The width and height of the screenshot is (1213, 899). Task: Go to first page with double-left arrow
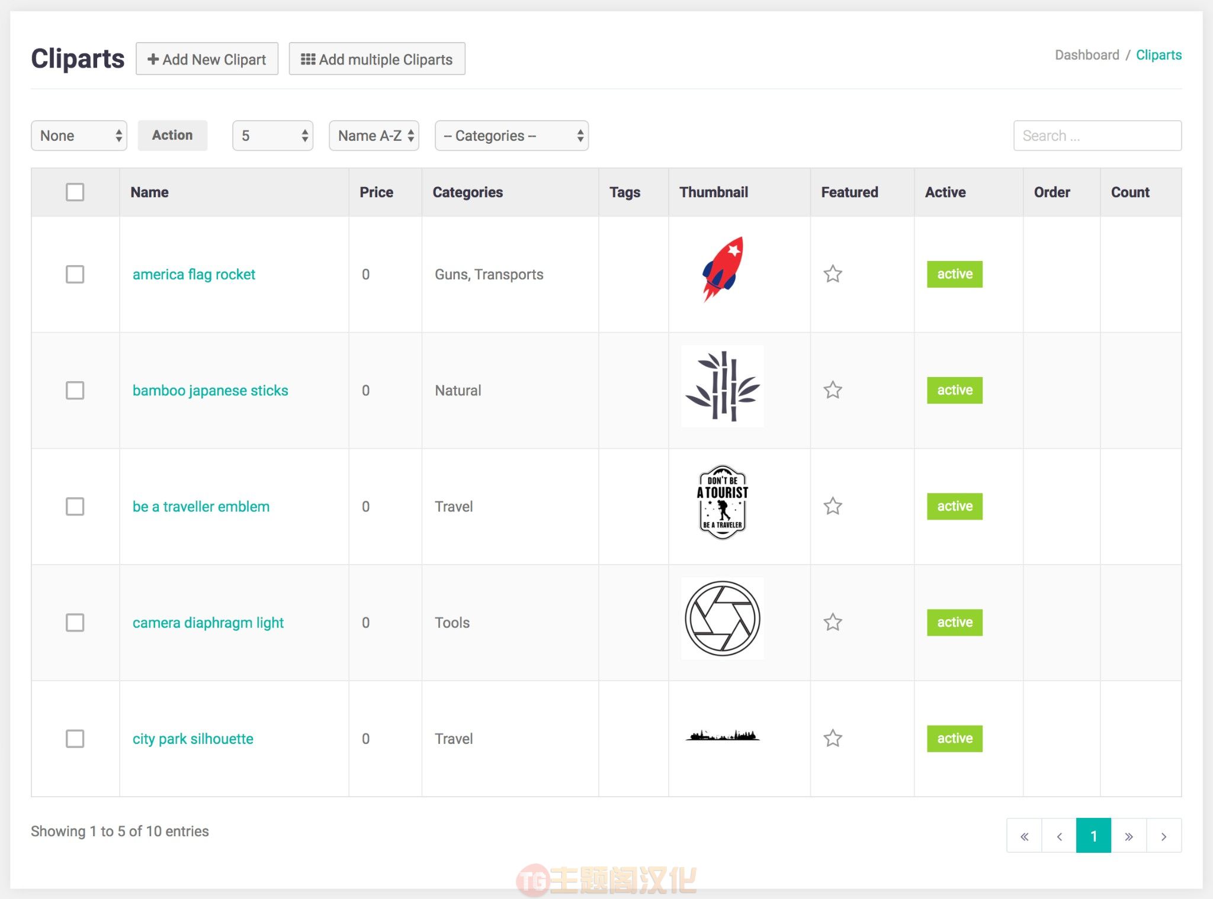pos(1024,836)
